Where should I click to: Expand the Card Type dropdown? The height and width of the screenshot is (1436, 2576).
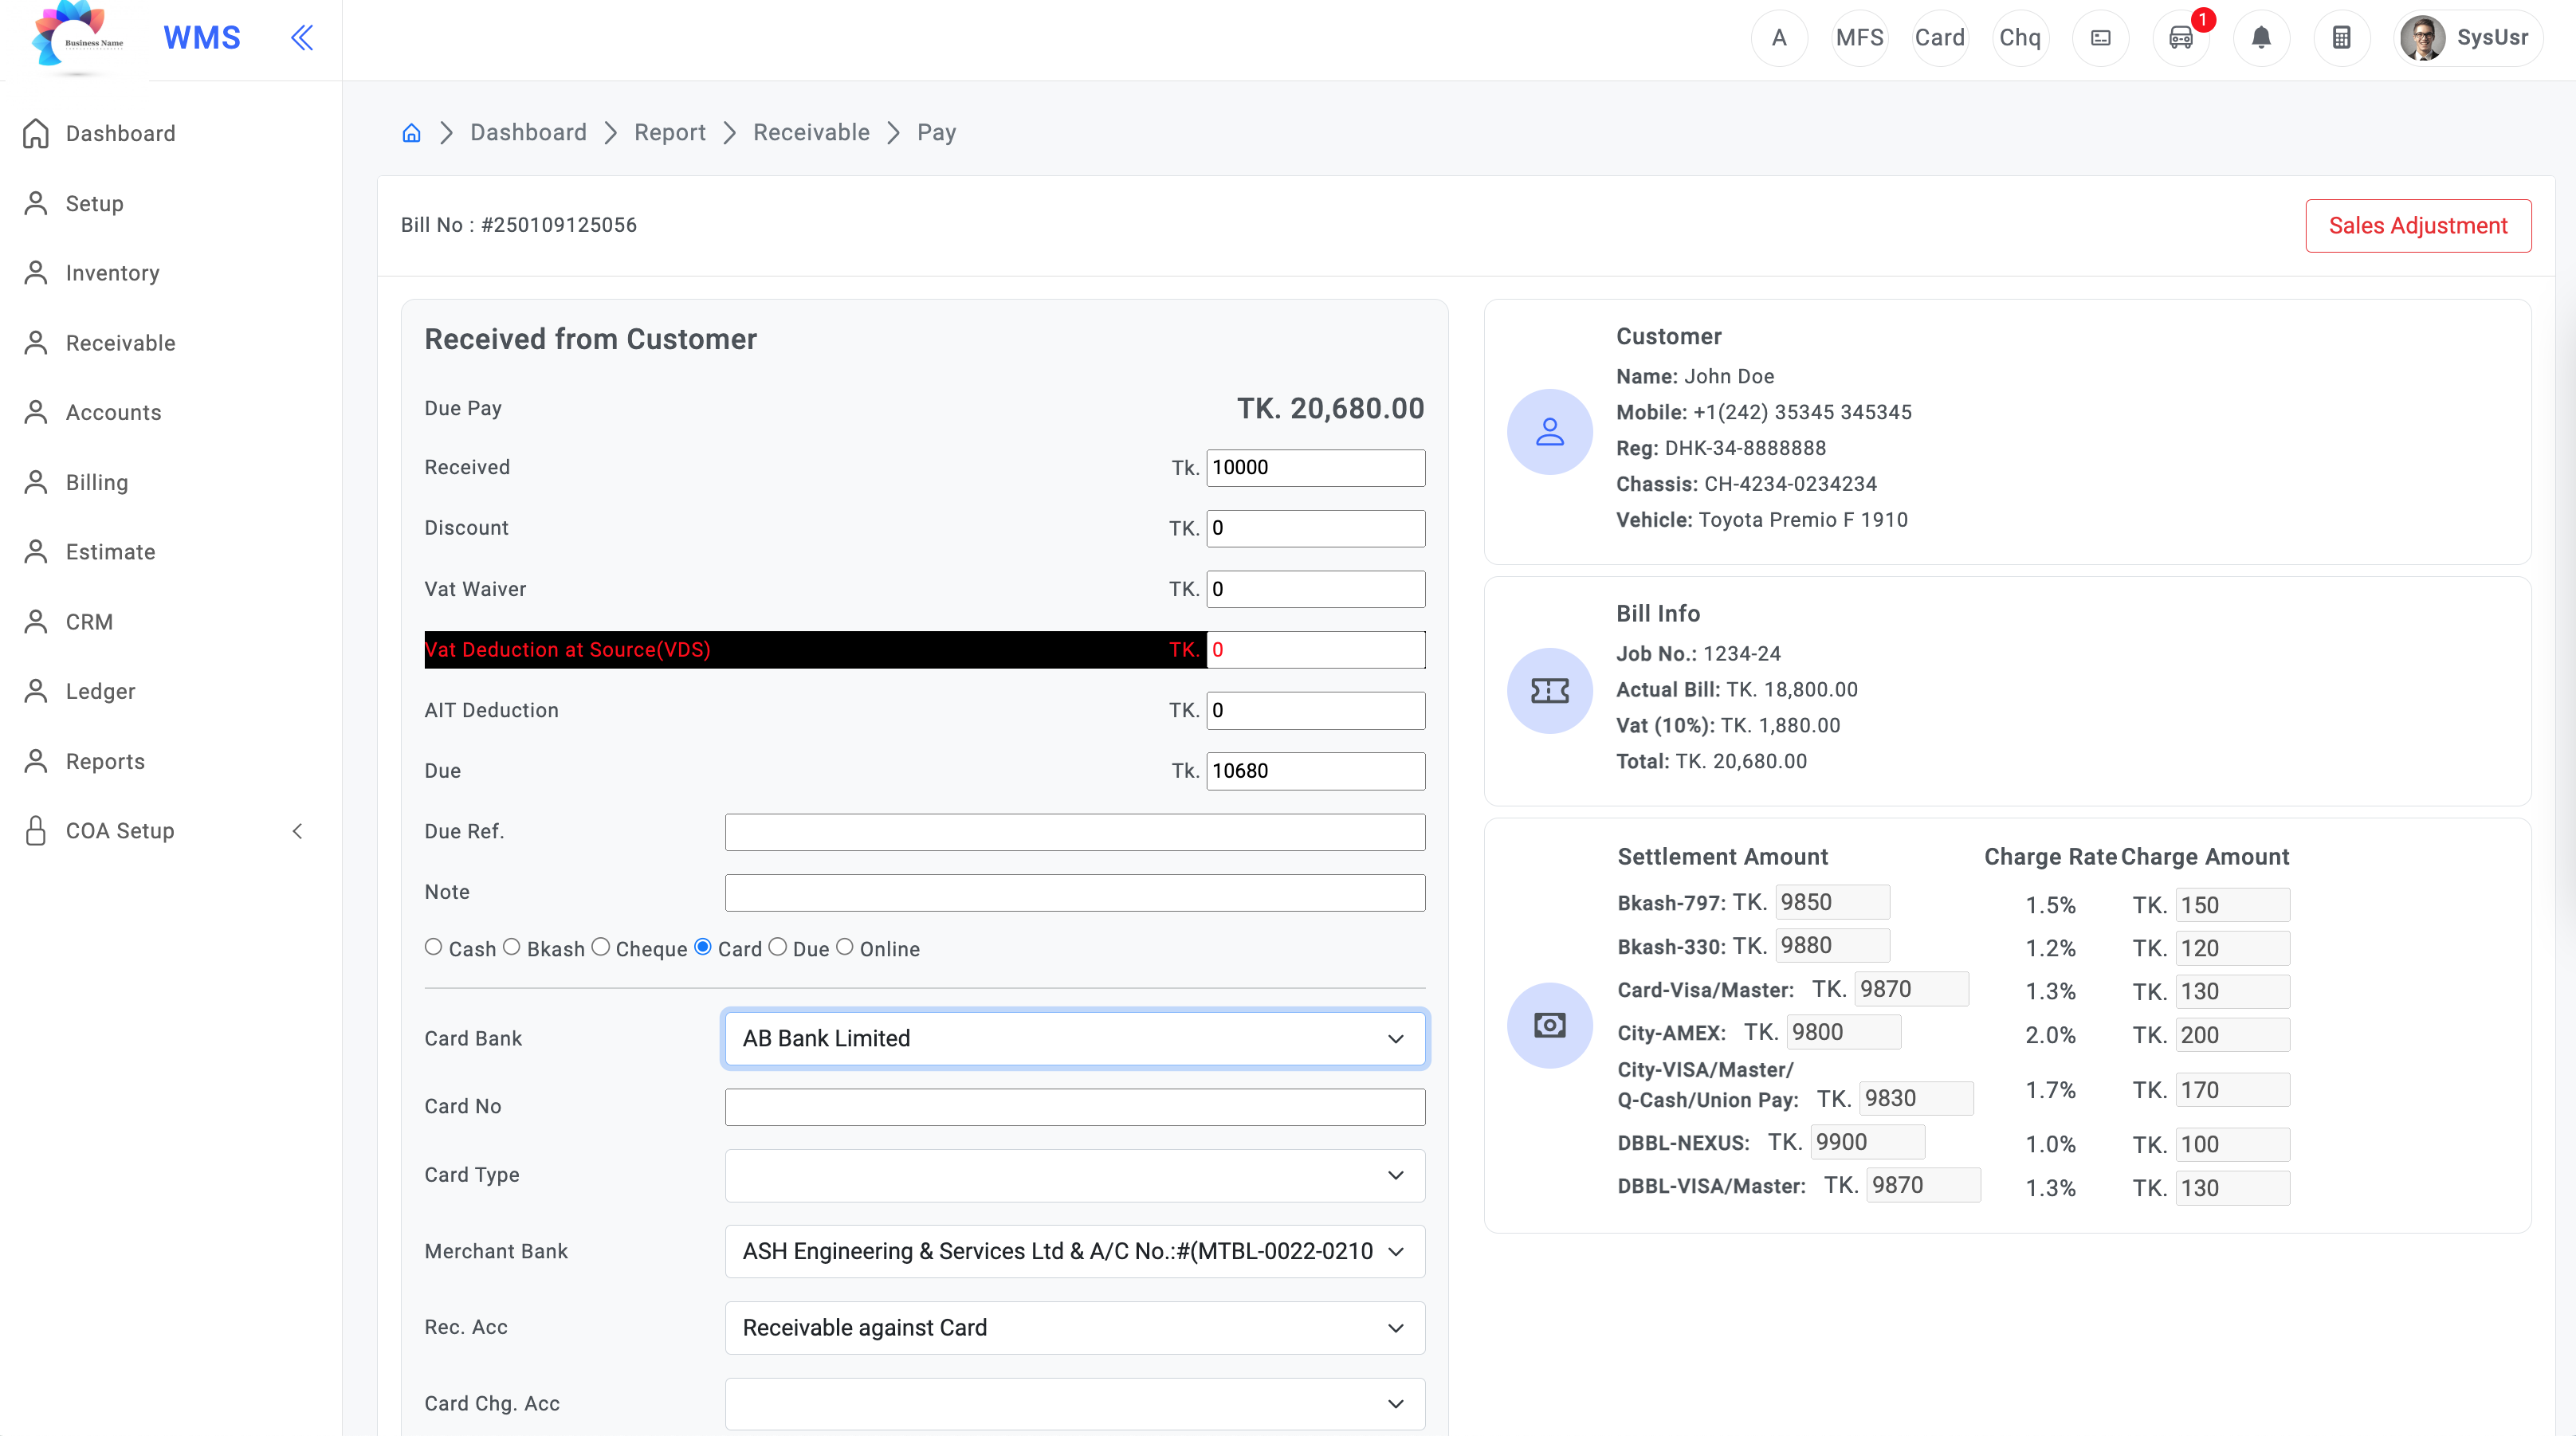(1075, 1175)
